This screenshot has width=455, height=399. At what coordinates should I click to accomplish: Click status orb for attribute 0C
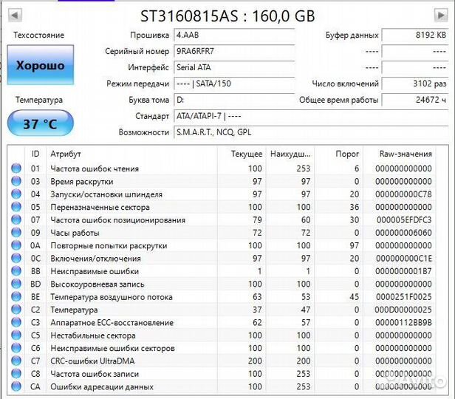tap(16, 259)
